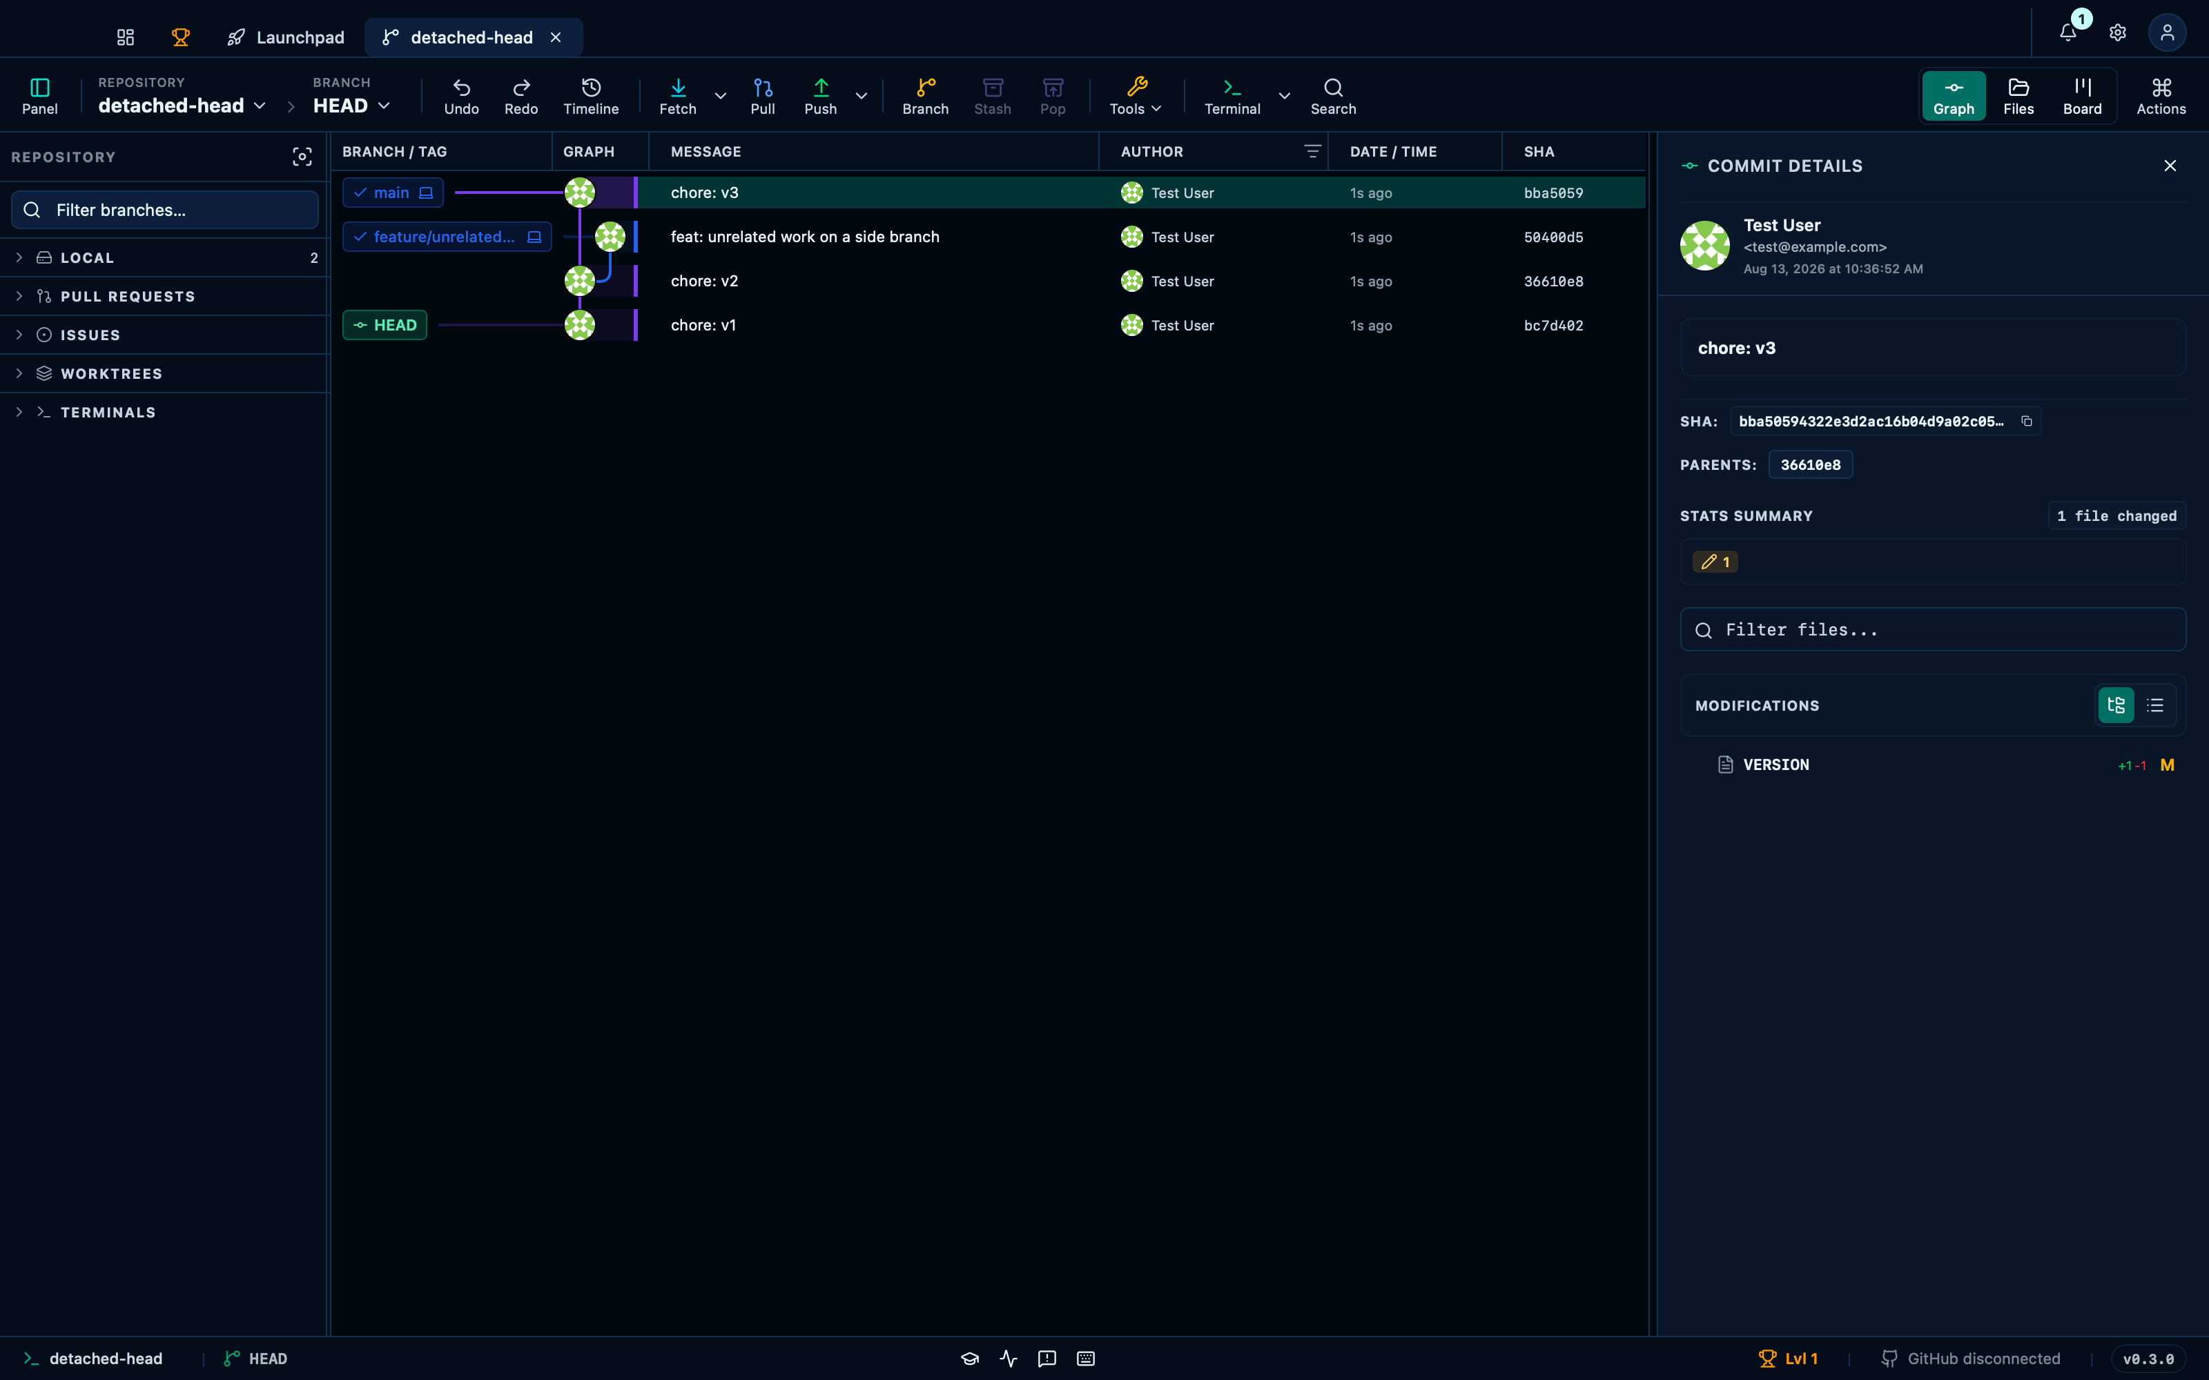Expand the Issues section
The width and height of the screenshot is (2209, 1380).
pos(164,335)
